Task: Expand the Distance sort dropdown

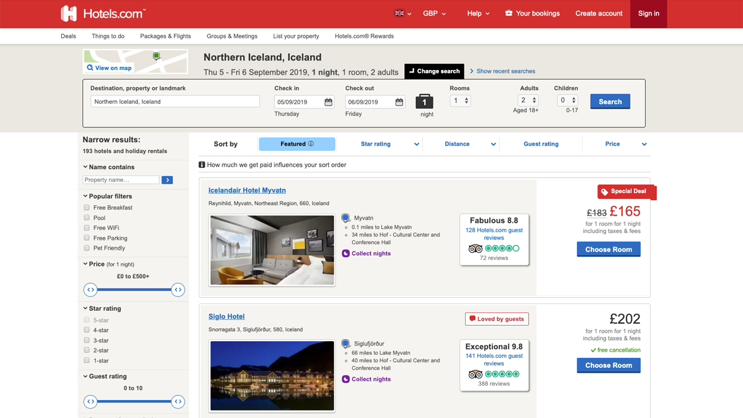Action: [493, 144]
